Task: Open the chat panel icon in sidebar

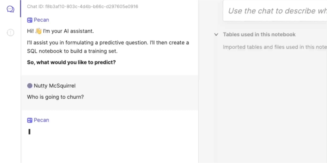Action: [11, 9]
